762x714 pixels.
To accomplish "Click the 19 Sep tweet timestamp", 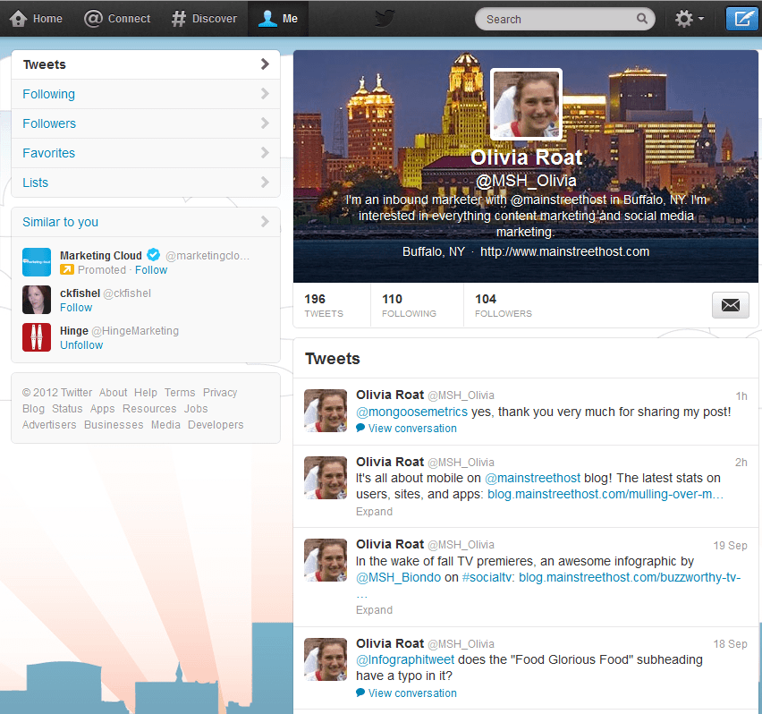I will tap(730, 546).
